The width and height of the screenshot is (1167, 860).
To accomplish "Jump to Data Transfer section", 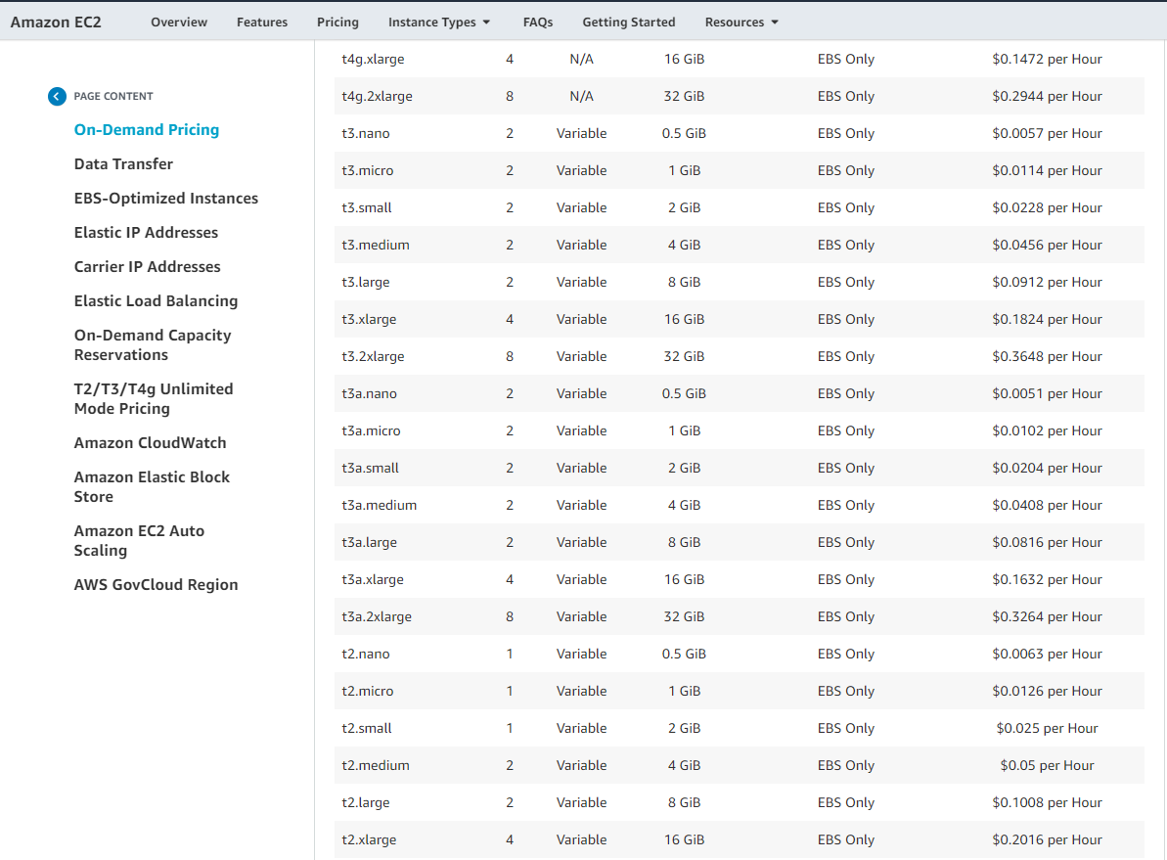I will (x=123, y=163).
